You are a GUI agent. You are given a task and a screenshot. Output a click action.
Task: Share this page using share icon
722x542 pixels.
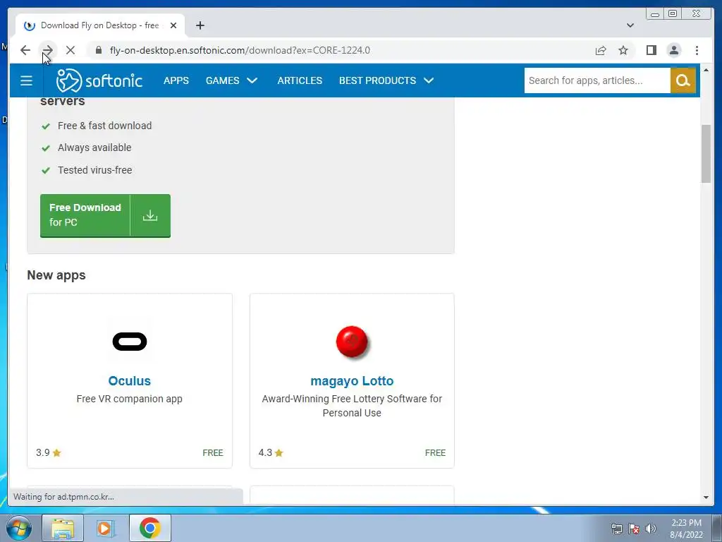point(601,50)
